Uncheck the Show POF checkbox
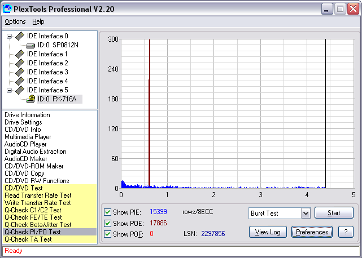Image resolution: width=362 pixels, height=258 pixels. pyautogui.click(x=107, y=234)
